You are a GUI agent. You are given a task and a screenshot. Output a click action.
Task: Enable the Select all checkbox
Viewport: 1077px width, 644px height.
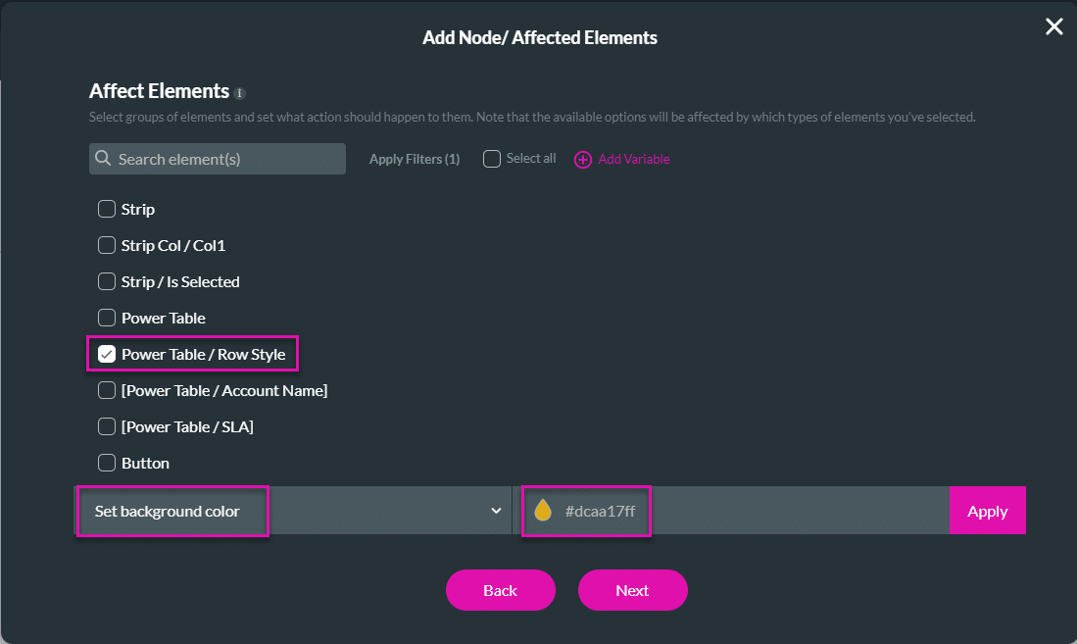[490, 158]
